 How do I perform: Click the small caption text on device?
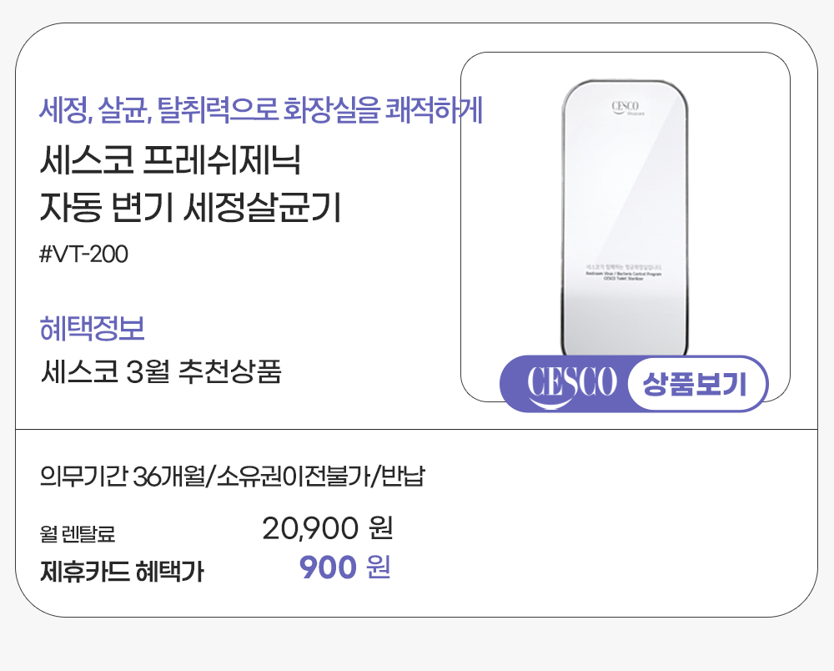coord(625,272)
